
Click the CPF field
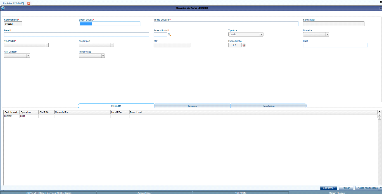[172, 45]
